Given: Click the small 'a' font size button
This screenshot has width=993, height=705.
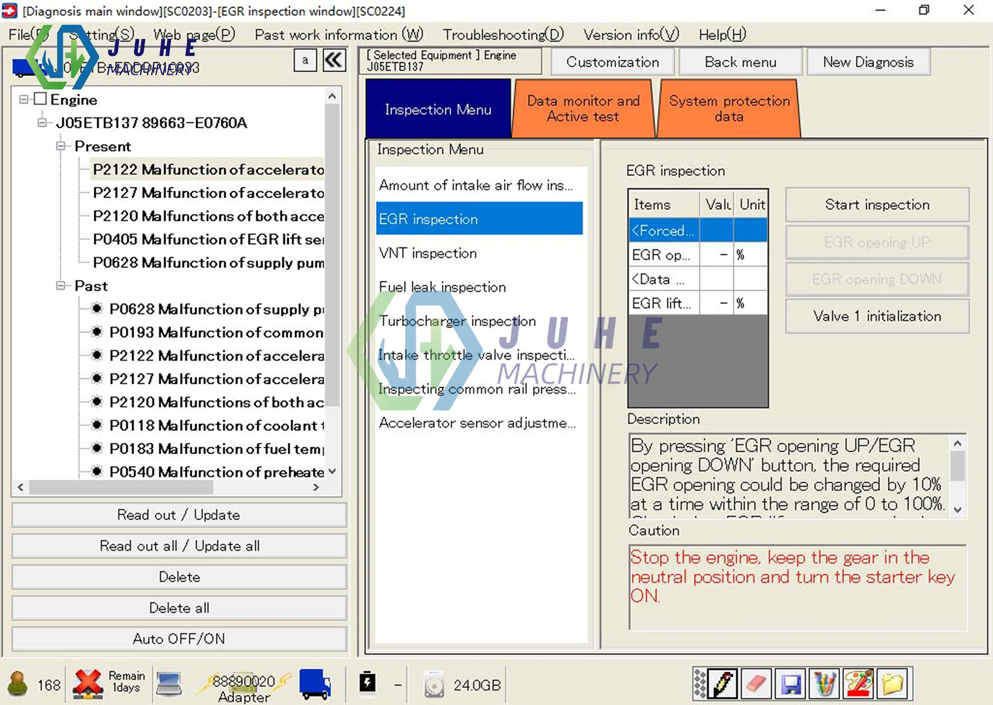Looking at the screenshot, I should pyautogui.click(x=305, y=61).
